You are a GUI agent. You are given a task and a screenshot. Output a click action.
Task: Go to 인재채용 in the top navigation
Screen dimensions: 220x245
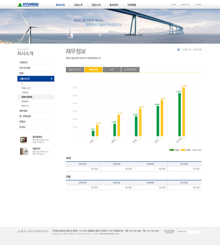pos(132,5)
